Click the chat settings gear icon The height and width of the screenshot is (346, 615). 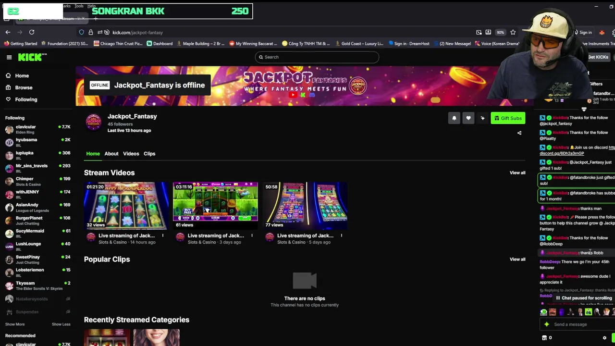point(604,338)
